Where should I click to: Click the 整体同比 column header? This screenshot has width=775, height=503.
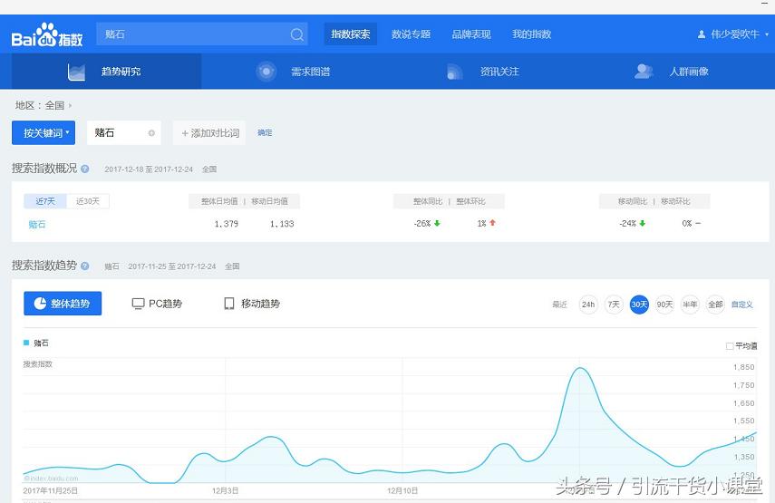coord(428,201)
